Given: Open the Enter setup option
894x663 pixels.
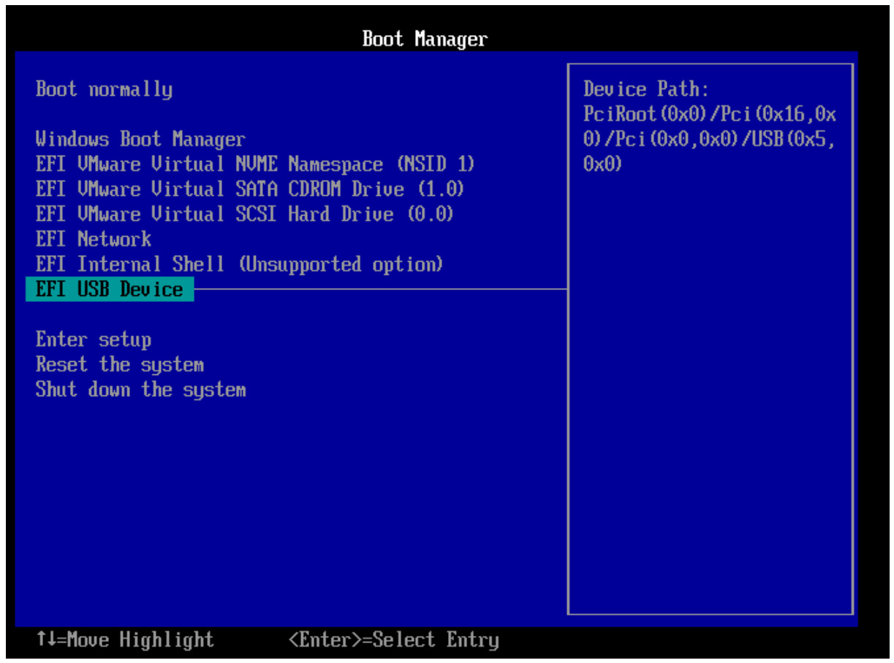Looking at the screenshot, I should pos(94,340).
